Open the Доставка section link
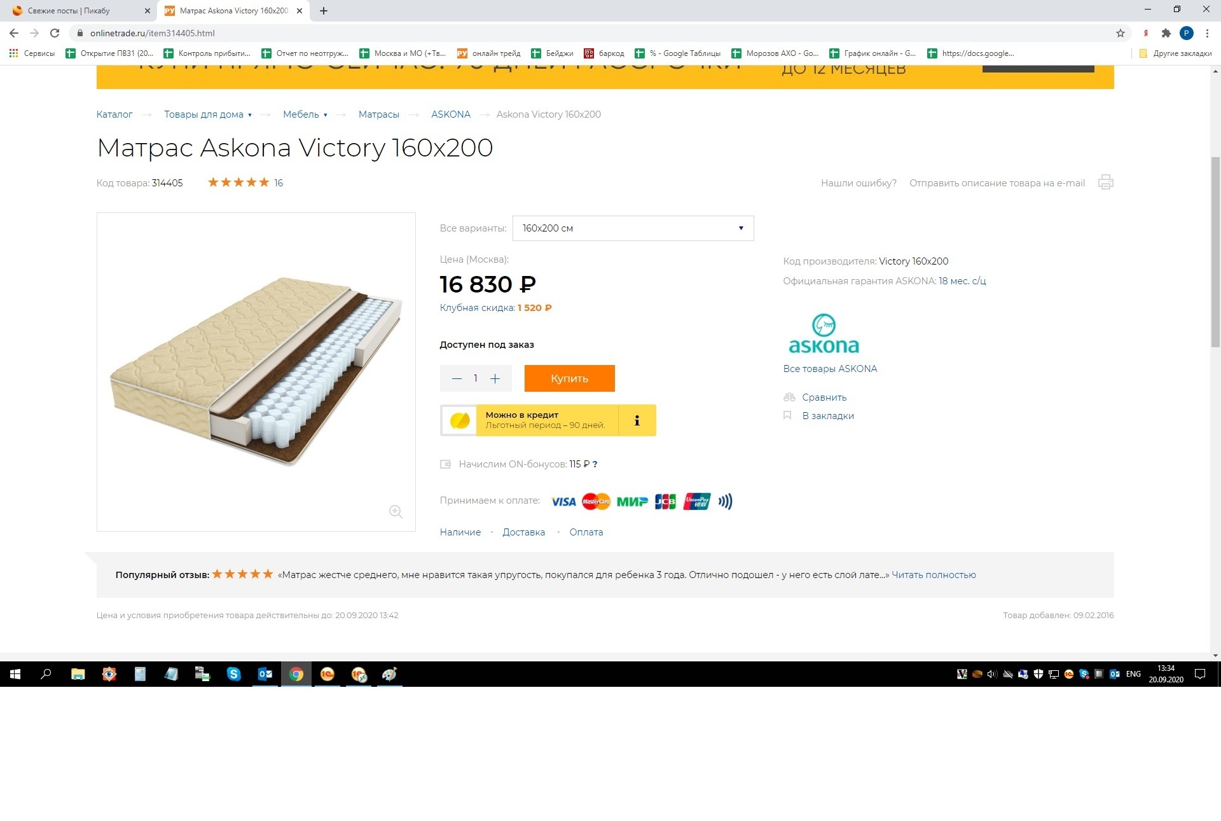 tap(523, 532)
